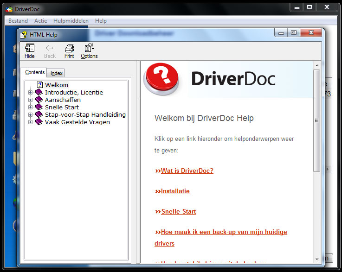Viewport: 342px width, 272px height.
Task: Expand the Stap-voor-Stap Handleiding node
Action: 30,114
